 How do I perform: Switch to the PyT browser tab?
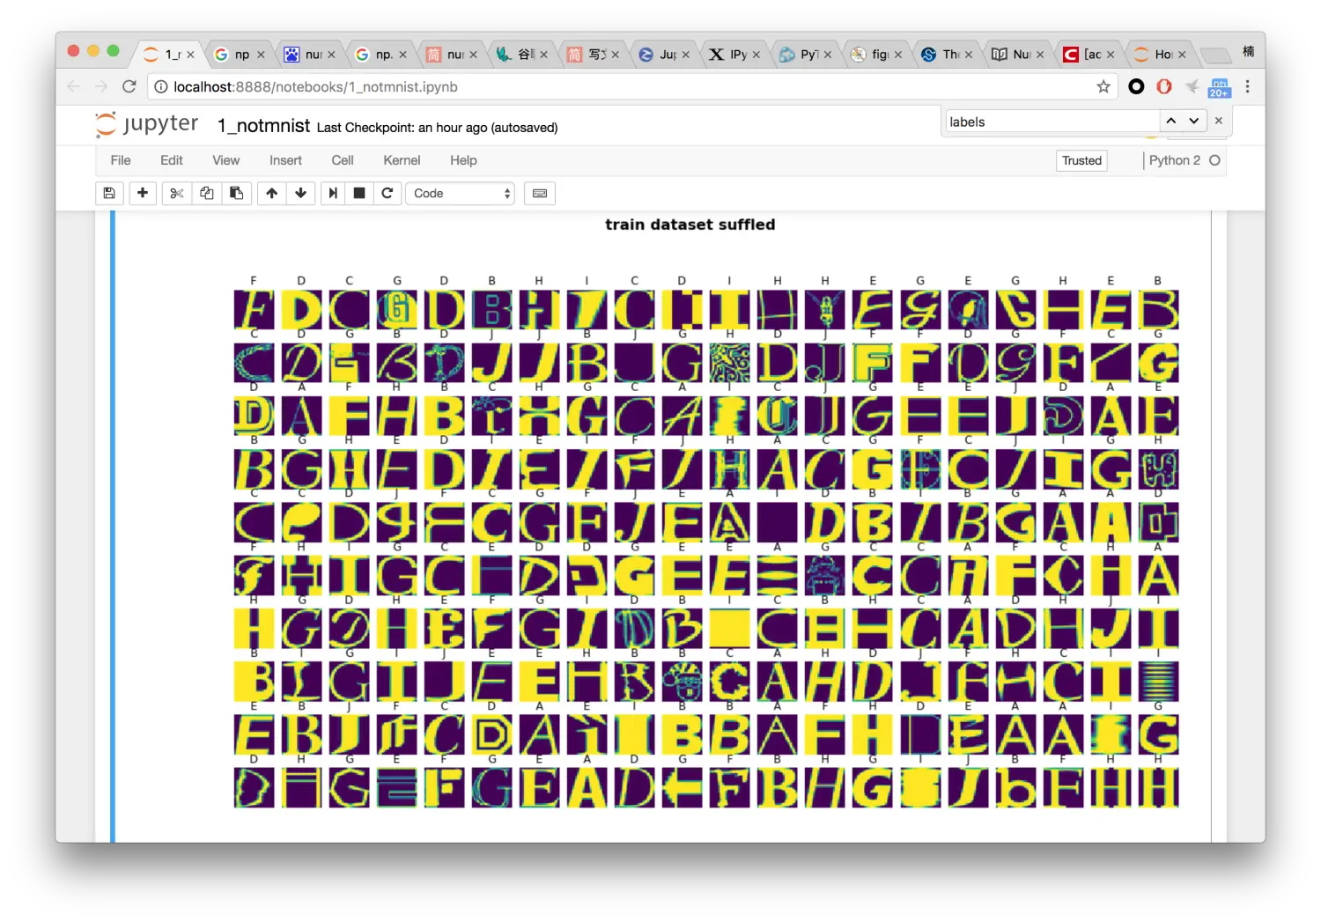[x=806, y=55]
